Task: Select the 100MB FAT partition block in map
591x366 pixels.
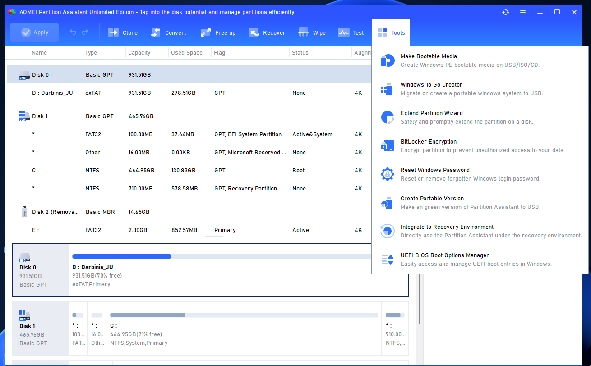Action: 78,328
